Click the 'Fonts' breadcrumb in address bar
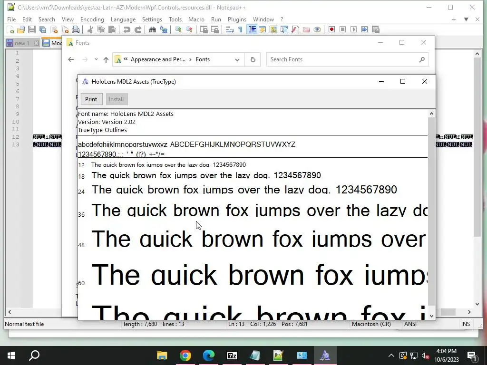This screenshot has height=365, width=487. pos(203,59)
